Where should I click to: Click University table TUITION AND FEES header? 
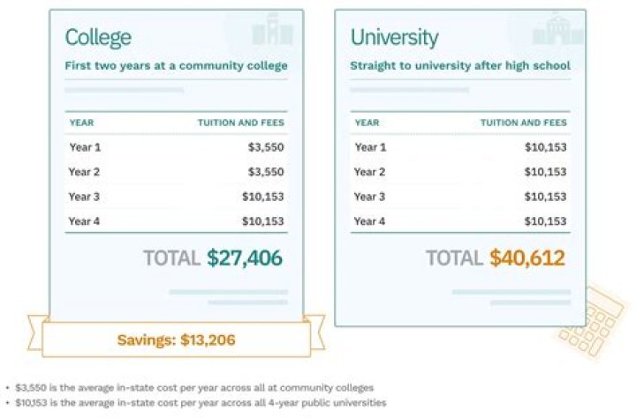click(x=524, y=123)
